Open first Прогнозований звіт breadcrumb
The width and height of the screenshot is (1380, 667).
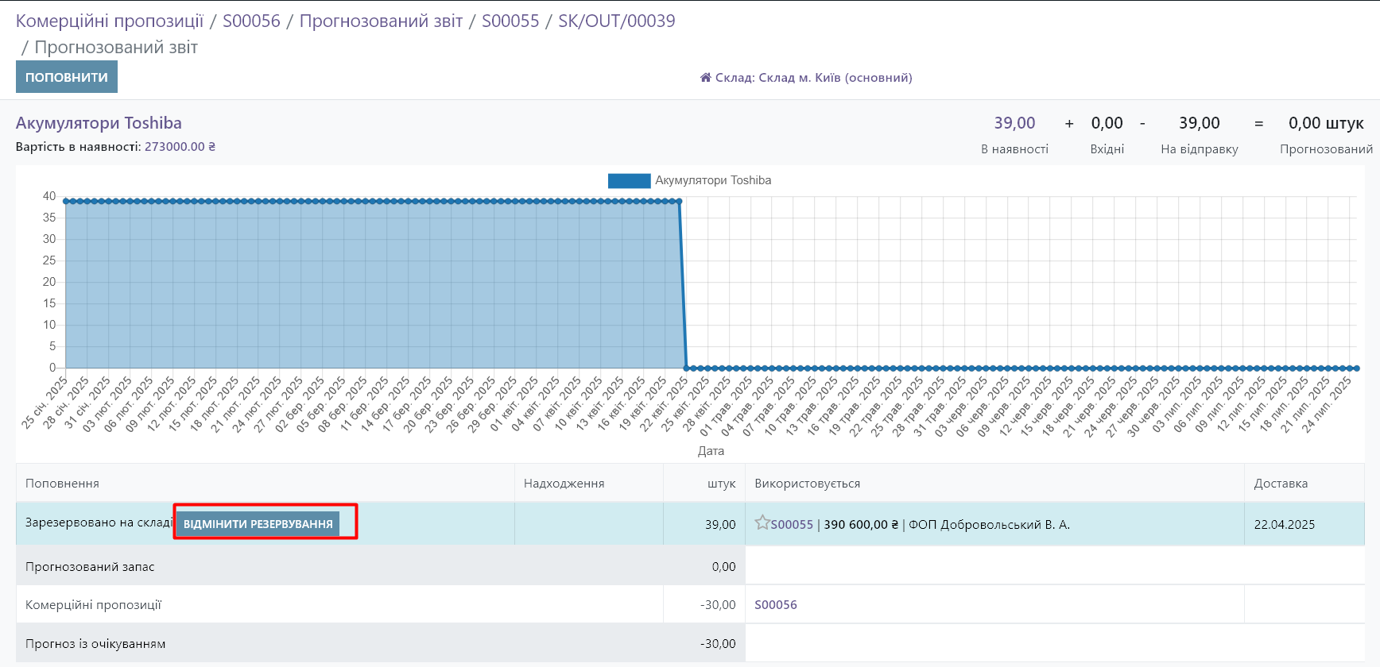(x=381, y=21)
